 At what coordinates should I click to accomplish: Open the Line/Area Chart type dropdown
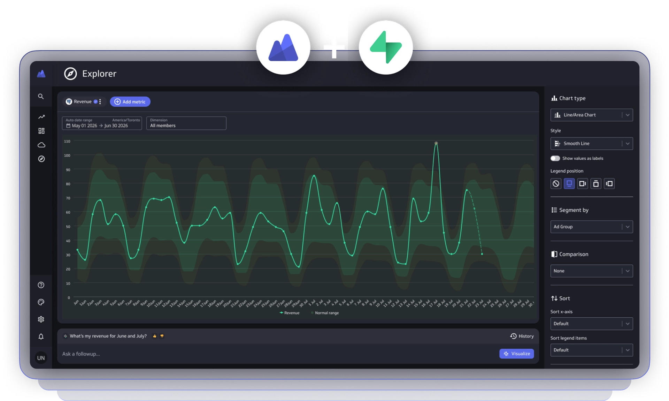click(591, 115)
